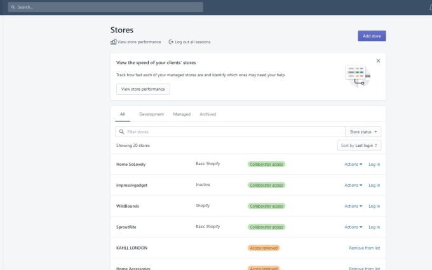Click the Showing 20 stores text
The image size is (432, 270).
tap(133, 145)
